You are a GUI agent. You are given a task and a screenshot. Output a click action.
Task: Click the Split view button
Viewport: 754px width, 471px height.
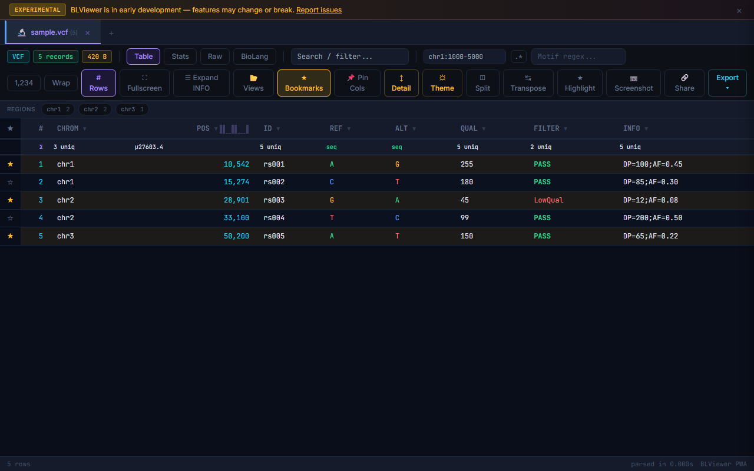(x=482, y=83)
